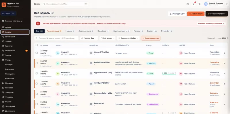Check the box for order 260902-00074
This screenshot has height=114, width=230.
pos(37,53)
